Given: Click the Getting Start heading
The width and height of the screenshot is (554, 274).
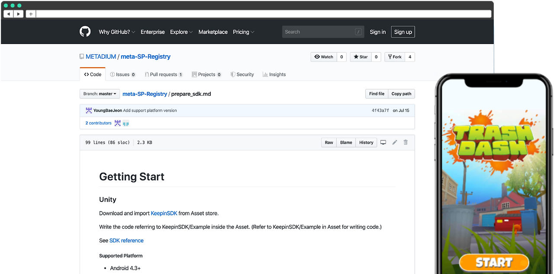Looking at the screenshot, I should (x=132, y=176).
